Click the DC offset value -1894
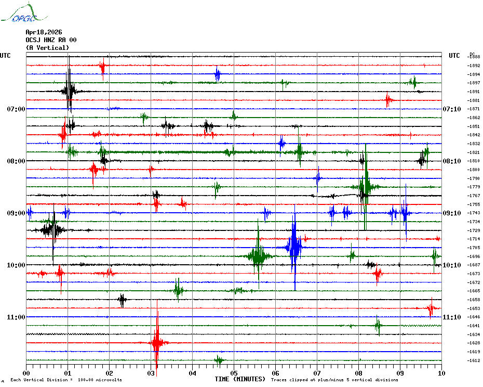Screen dimensions: 483x387 (x=474, y=74)
